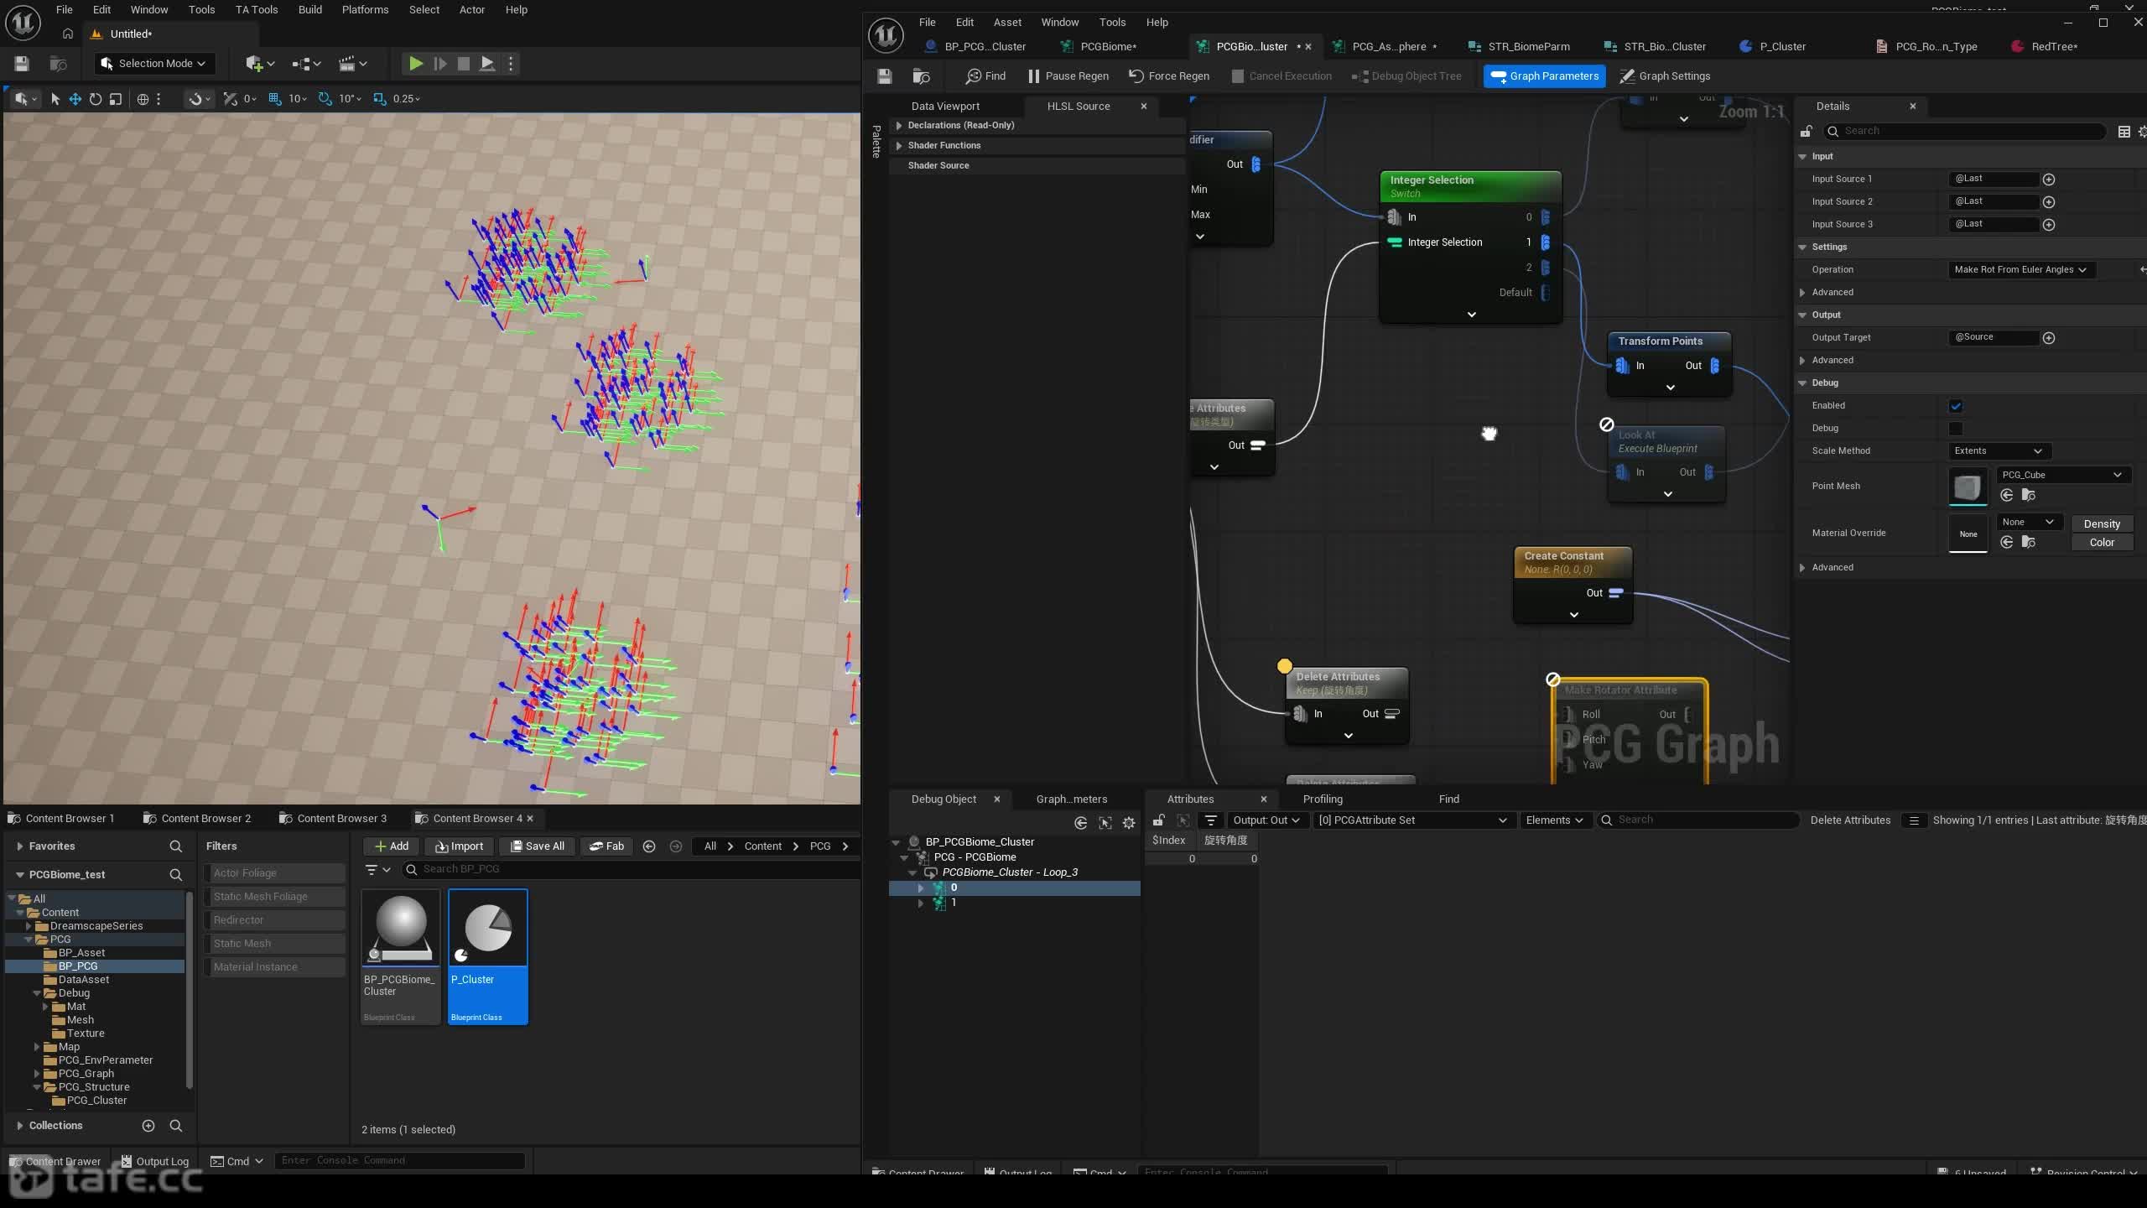
Task: Toggle Graph Parameters panel button
Action: pos(1544,75)
